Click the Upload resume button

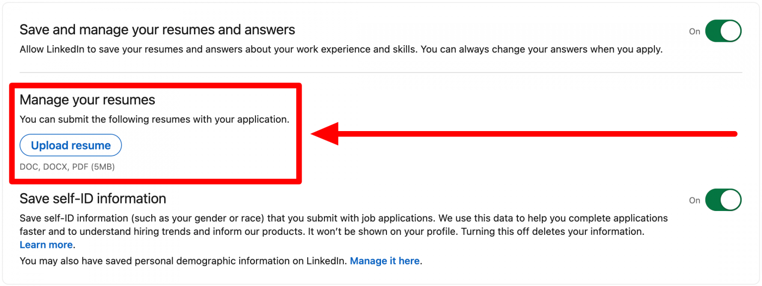click(x=70, y=145)
